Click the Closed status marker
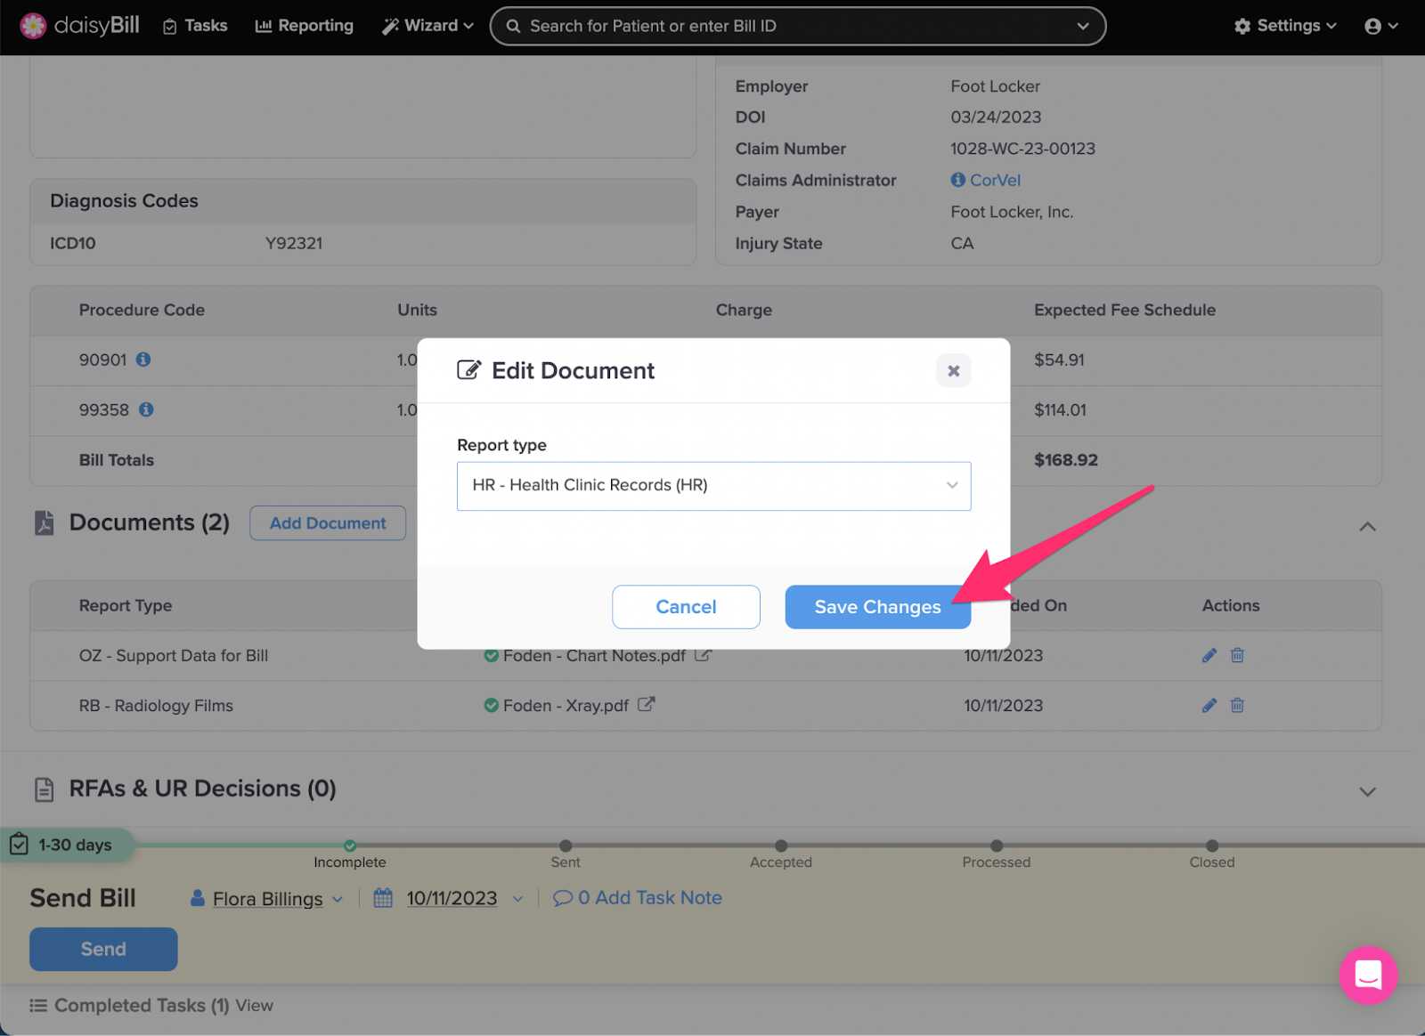This screenshot has width=1425, height=1036. 1212,846
